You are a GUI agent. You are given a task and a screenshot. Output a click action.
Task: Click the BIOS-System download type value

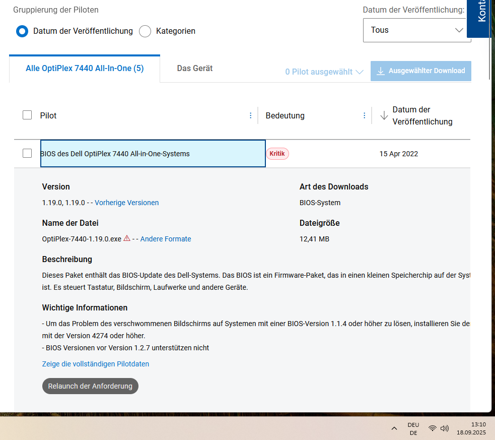(x=320, y=203)
